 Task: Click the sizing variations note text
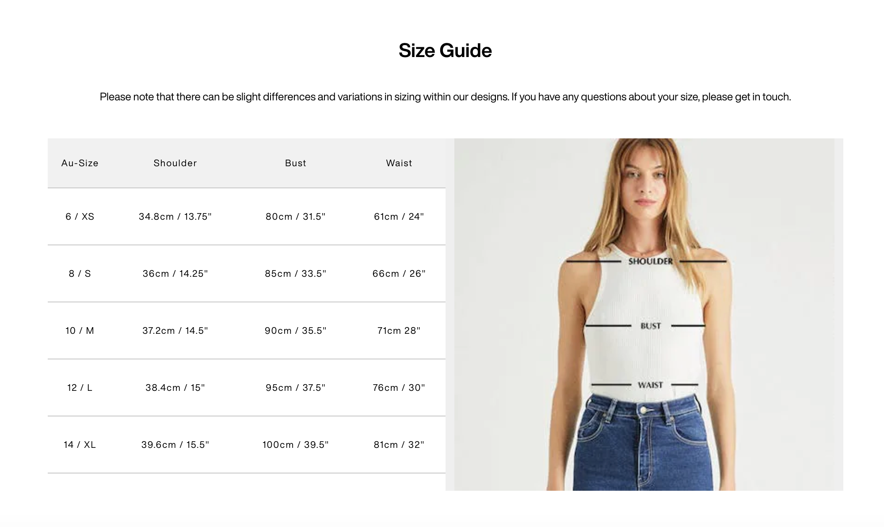click(445, 97)
